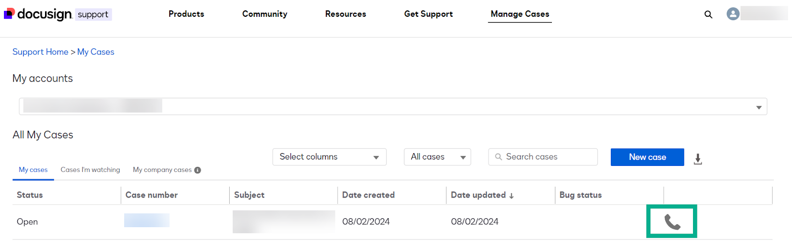The height and width of the screenshot is (241, 792).
Task: Switch to the My company cases tab
Action: click(x=162, y=170)
